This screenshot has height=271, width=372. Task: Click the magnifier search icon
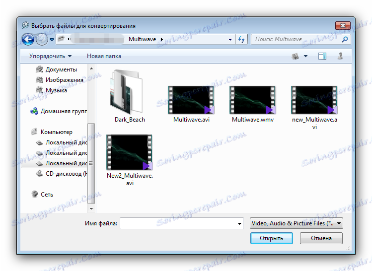[x=345, y=39]
